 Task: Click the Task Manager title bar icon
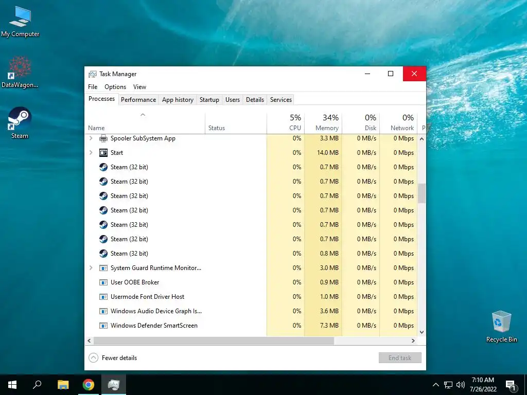click(x=93, y=74)
